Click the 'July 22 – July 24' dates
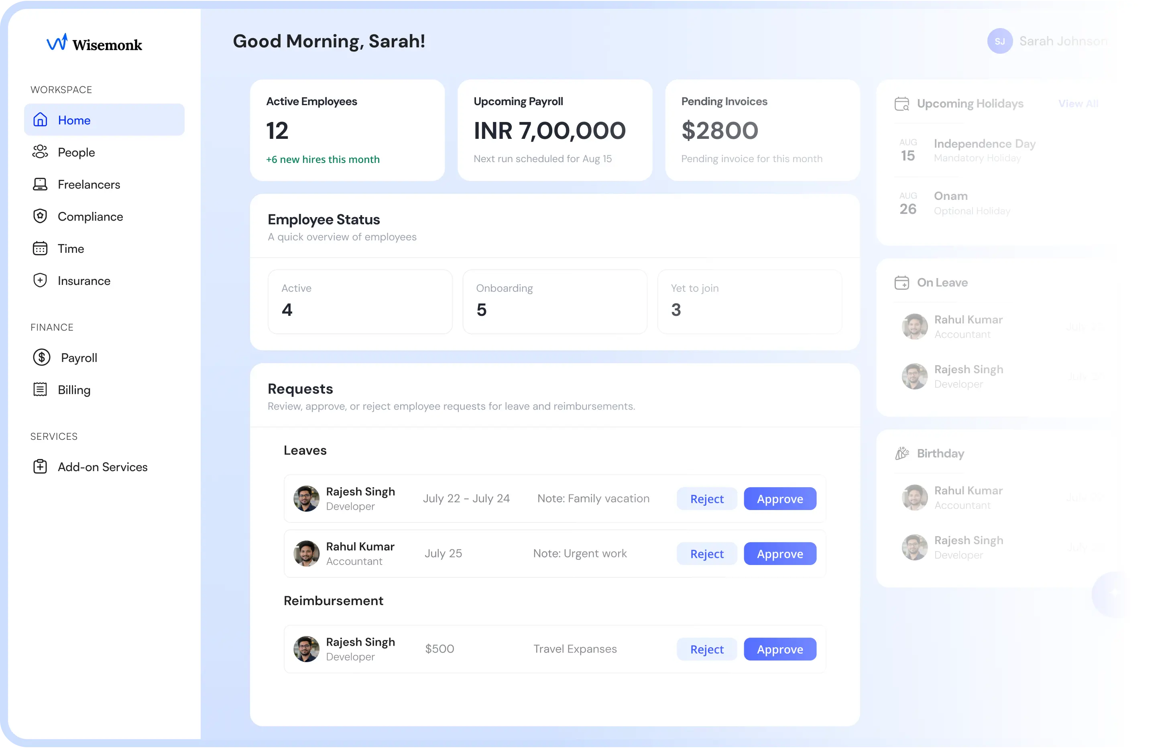1176x748 pixels. coord(466,498)
